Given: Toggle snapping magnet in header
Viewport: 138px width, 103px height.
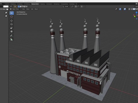Looking at the screenshot, I should click(x=76, y=7).
